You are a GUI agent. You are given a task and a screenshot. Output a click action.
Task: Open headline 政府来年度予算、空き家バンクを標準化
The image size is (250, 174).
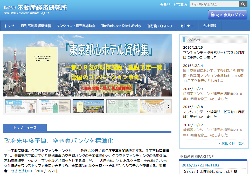tap(59, 141)
